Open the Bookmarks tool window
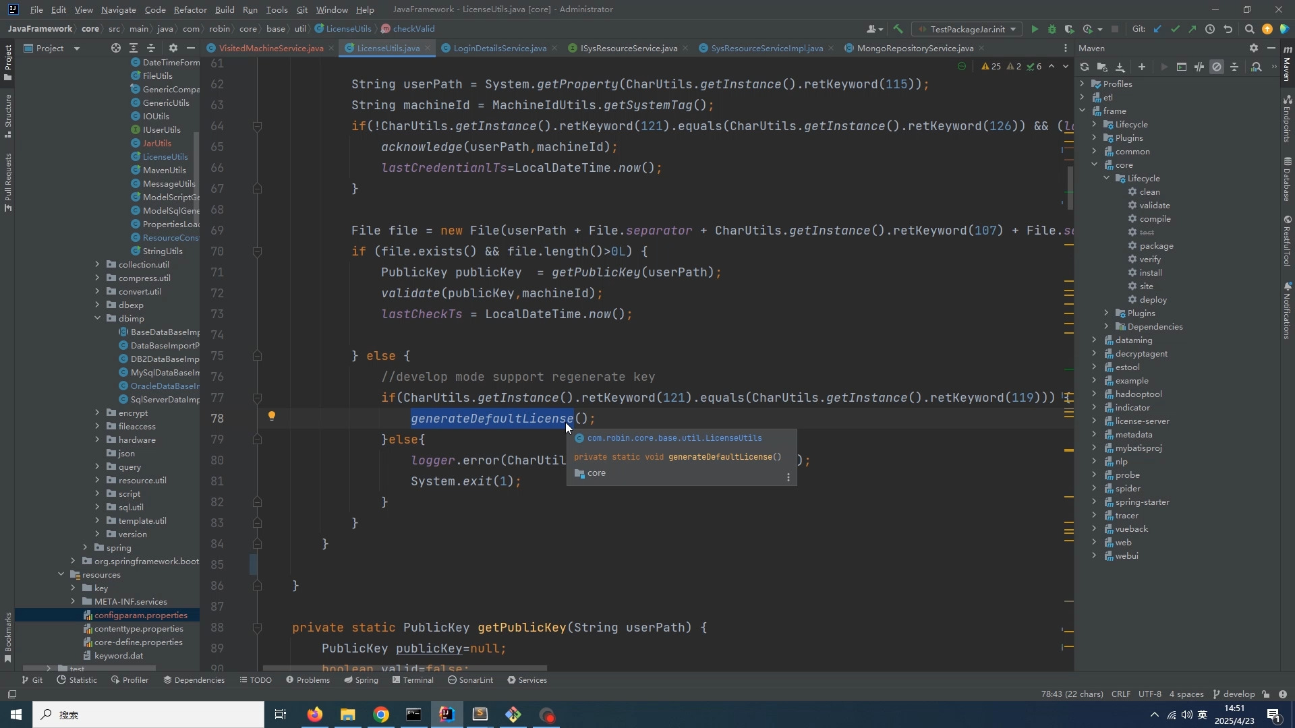The width and height of the screenshot is (1295, 728). [x=8, y=637]
